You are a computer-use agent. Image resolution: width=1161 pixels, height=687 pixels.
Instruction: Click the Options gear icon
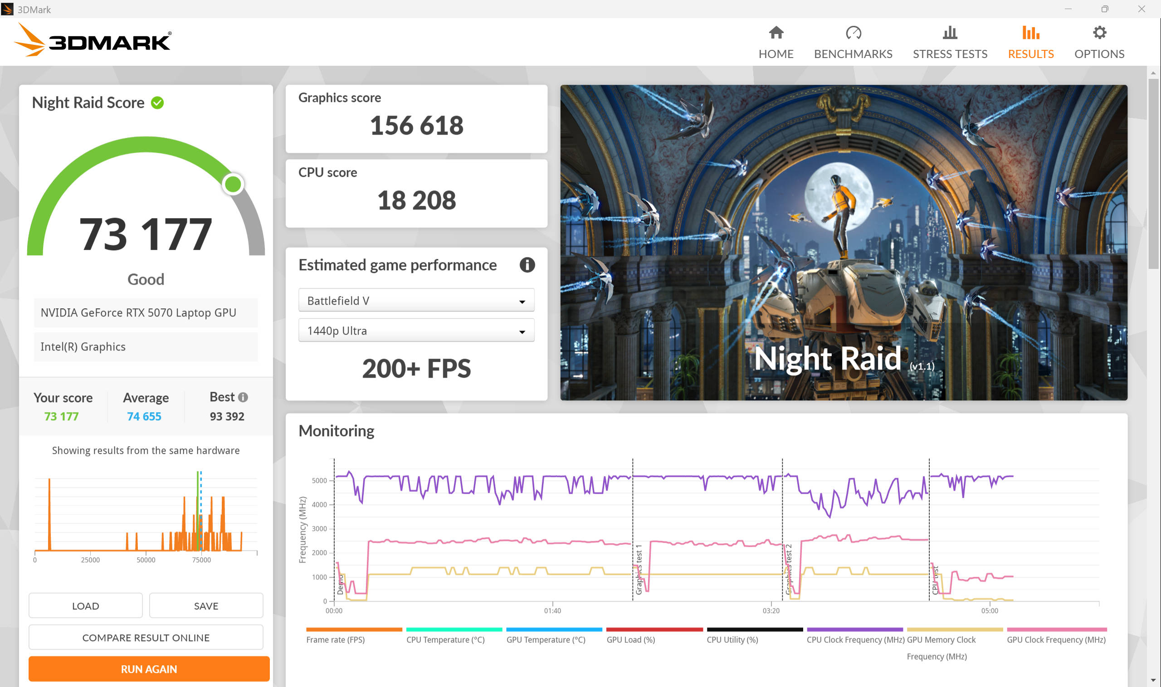click(1099, 32)
